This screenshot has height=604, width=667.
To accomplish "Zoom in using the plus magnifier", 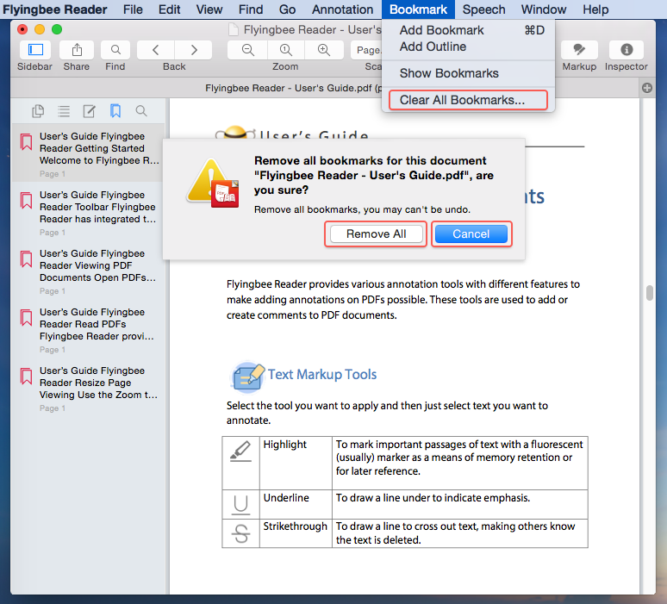I will 324,50.
